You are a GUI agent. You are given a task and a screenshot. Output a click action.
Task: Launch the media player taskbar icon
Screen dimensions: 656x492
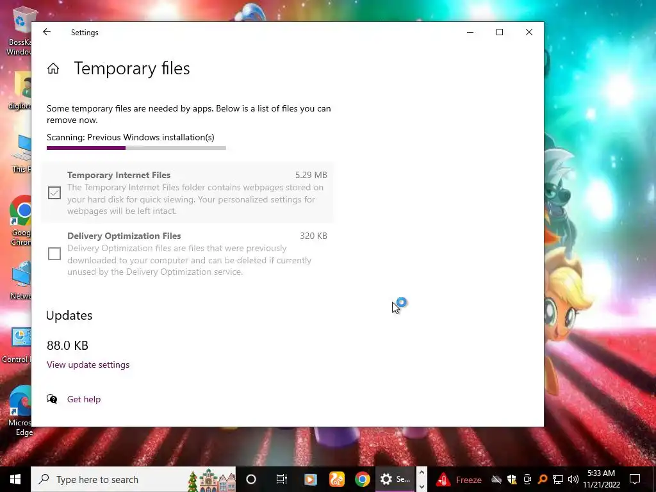point(310,479)
